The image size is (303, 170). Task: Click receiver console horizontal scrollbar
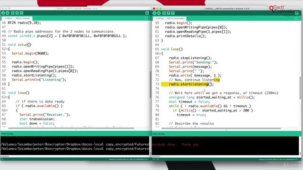tap(5, 156)
